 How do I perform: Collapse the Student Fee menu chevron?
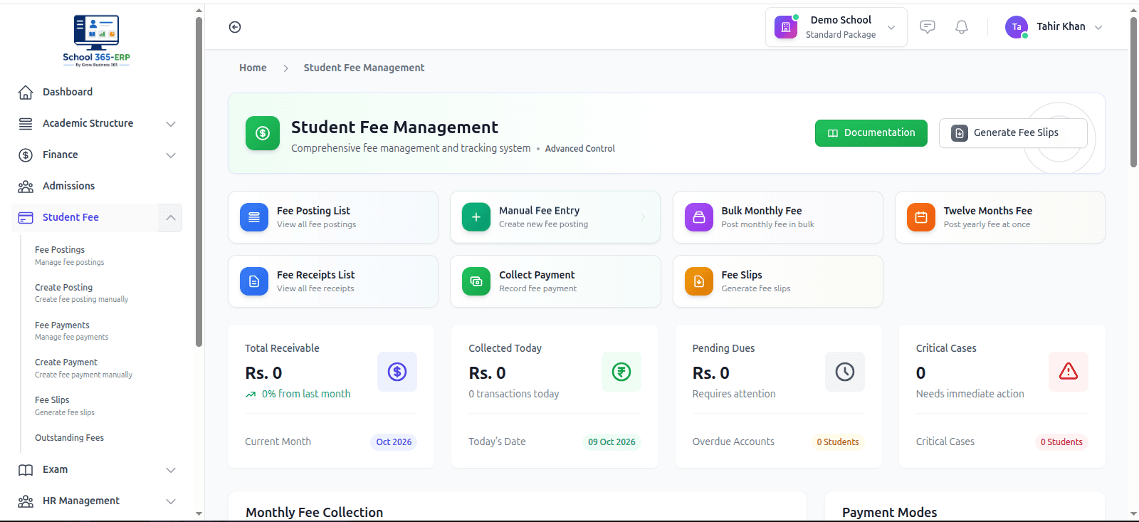coord(171,218)
